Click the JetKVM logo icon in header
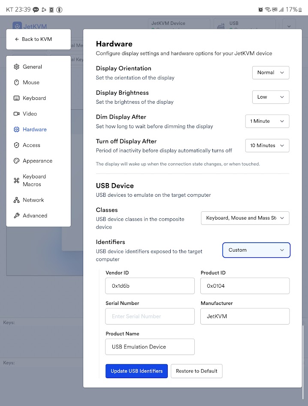 17,25
